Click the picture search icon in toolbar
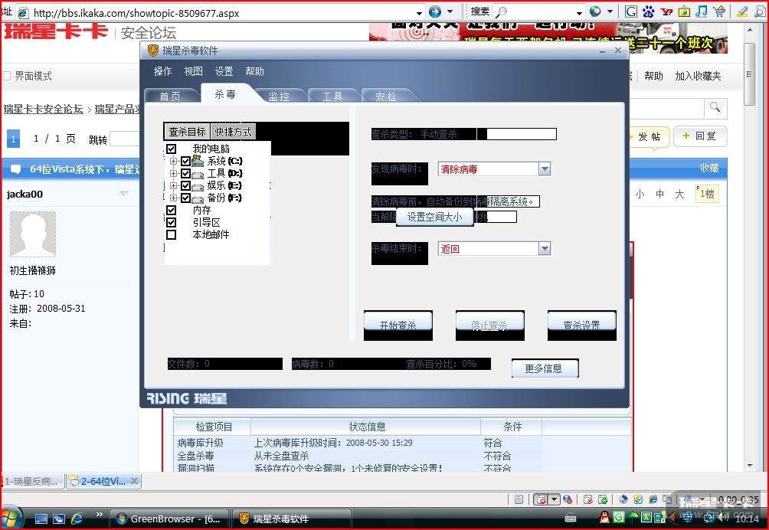 [x=684, y=11]
